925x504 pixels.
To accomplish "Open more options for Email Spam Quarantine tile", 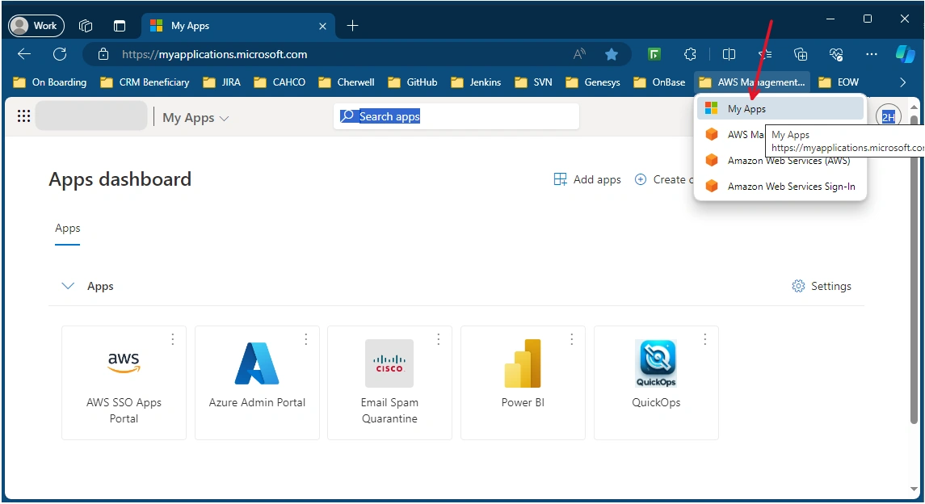I will coord(439,339).
